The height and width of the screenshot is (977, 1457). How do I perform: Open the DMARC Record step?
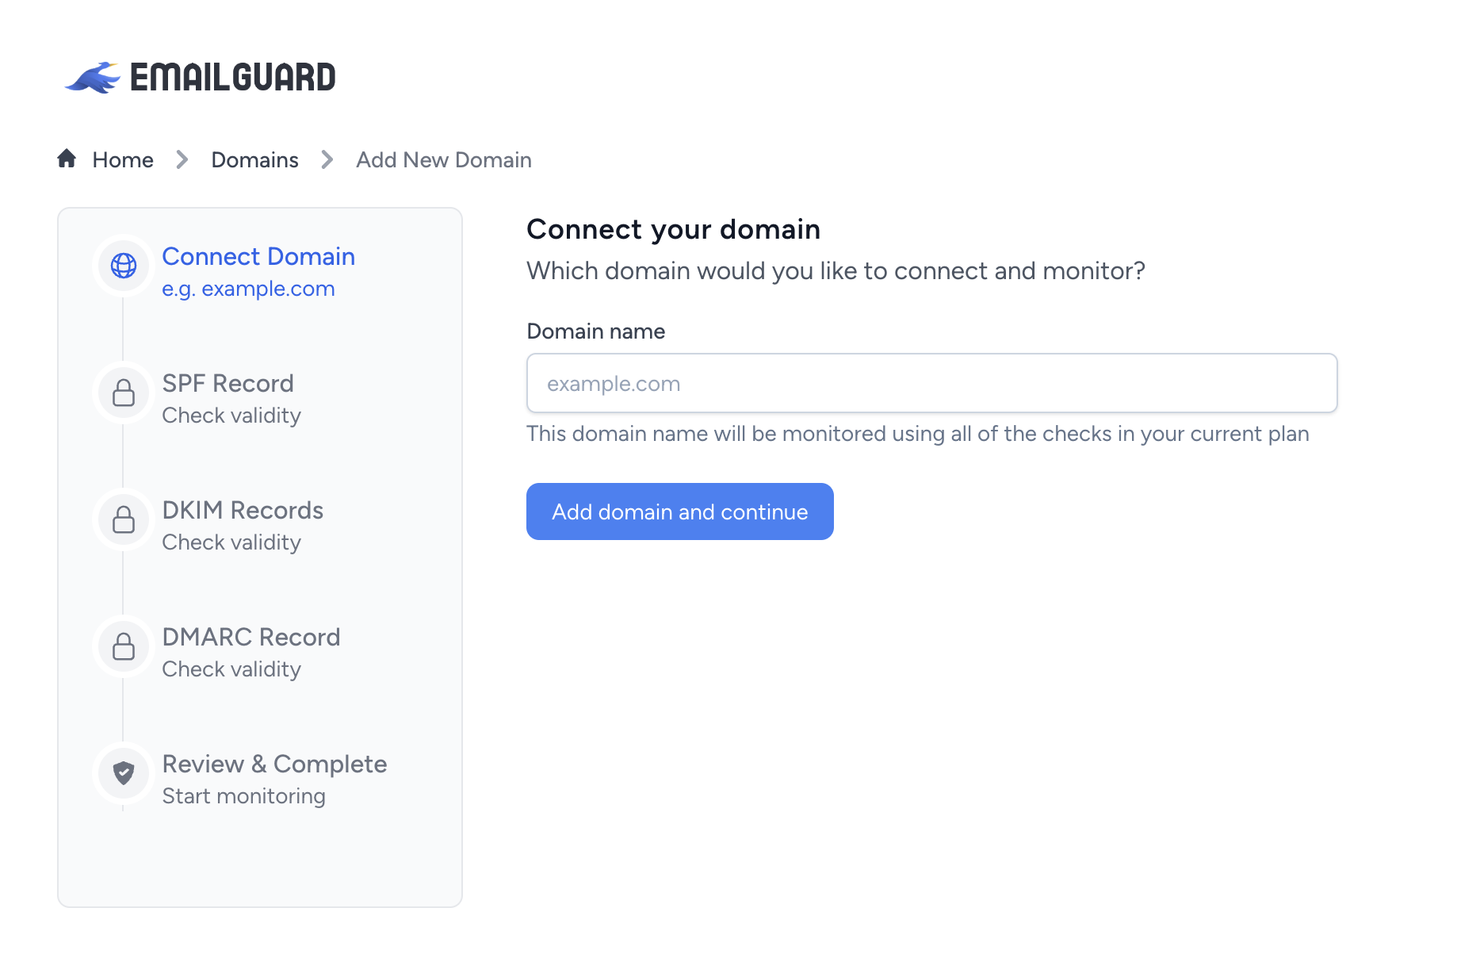[251, 638]
